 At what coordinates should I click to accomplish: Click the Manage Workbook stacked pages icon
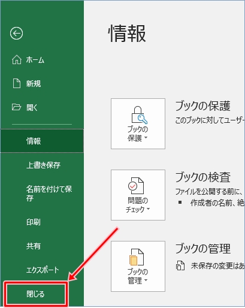click(x=137, y=257)
